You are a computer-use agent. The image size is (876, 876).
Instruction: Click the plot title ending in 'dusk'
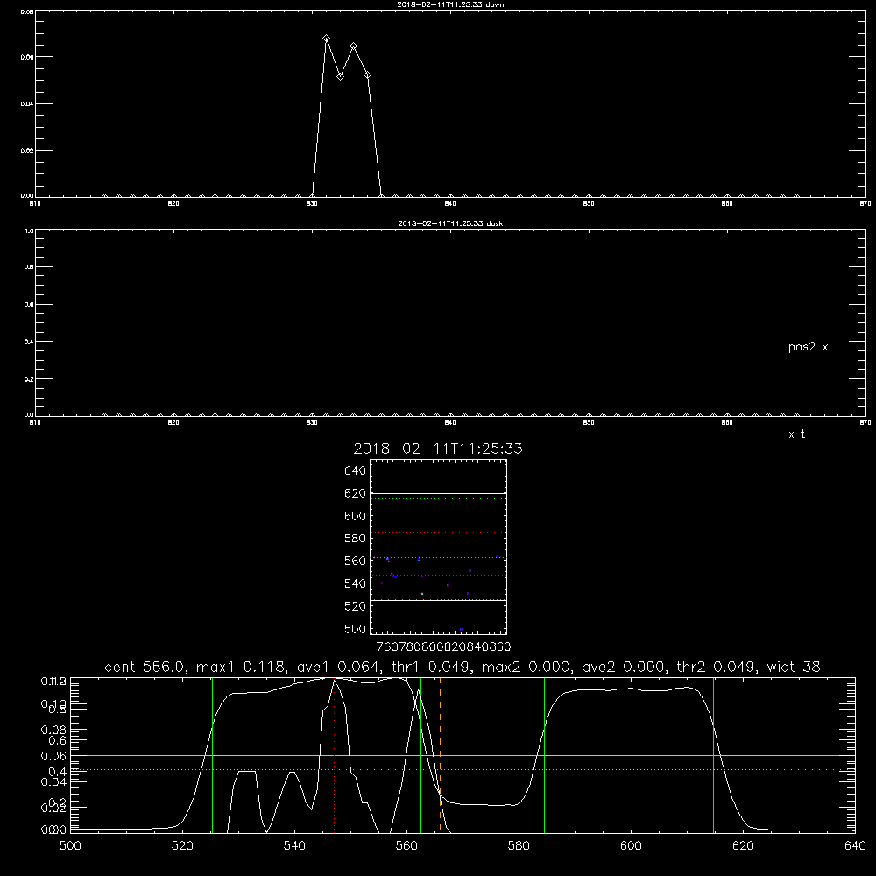point(450,223)
